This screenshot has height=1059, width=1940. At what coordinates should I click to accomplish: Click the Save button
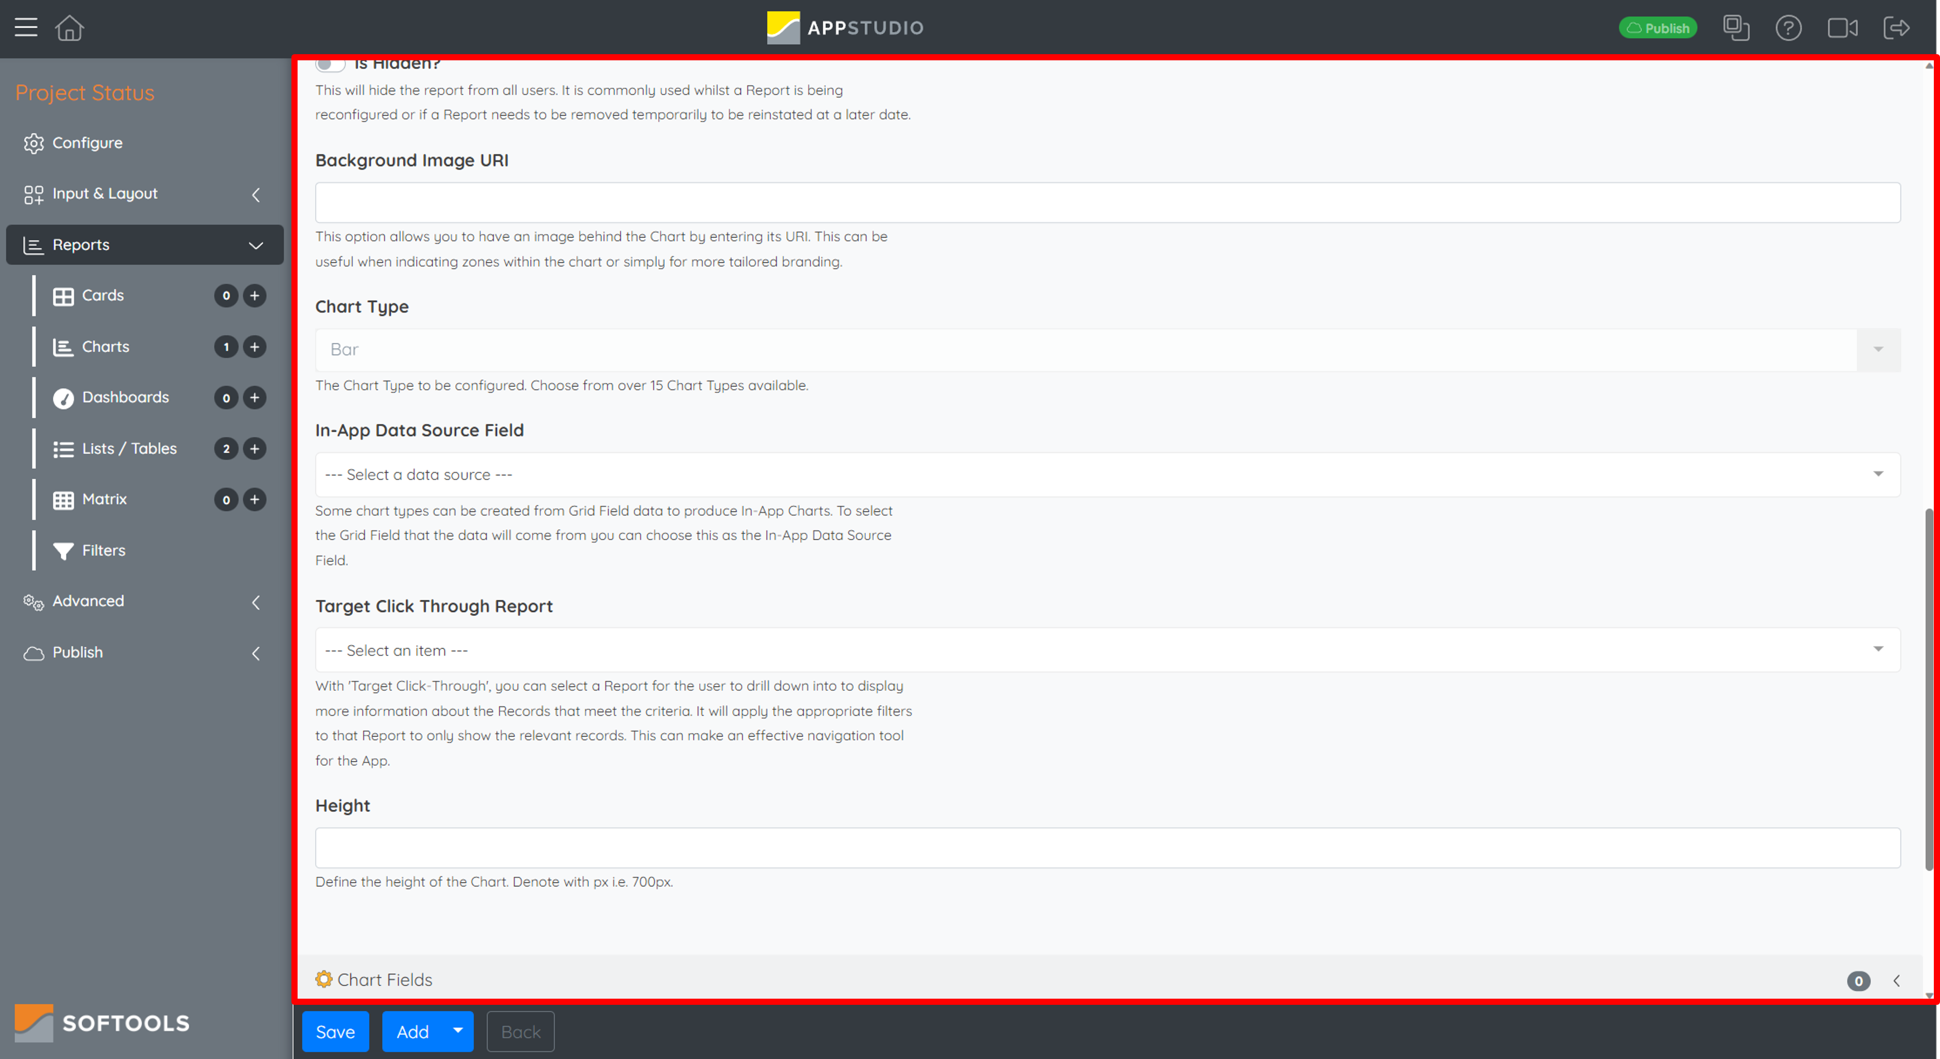(x=335, y=1031)
